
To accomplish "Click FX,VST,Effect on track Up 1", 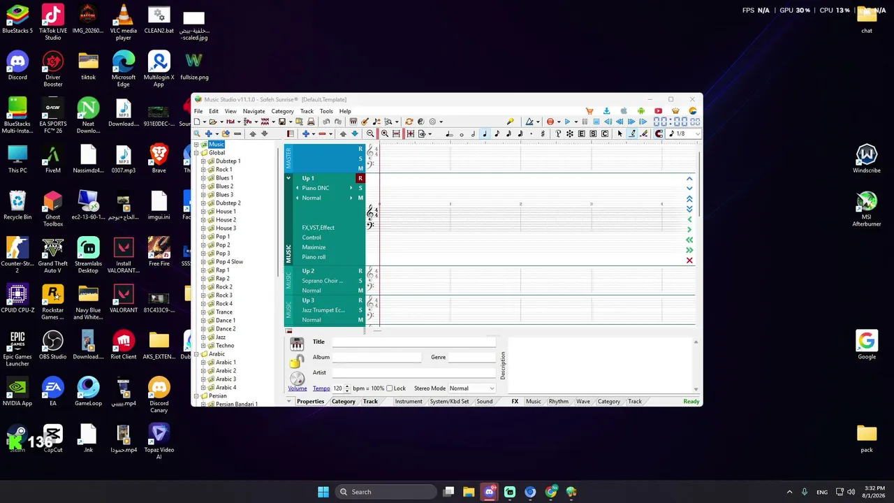I will (x=318, y=228).
